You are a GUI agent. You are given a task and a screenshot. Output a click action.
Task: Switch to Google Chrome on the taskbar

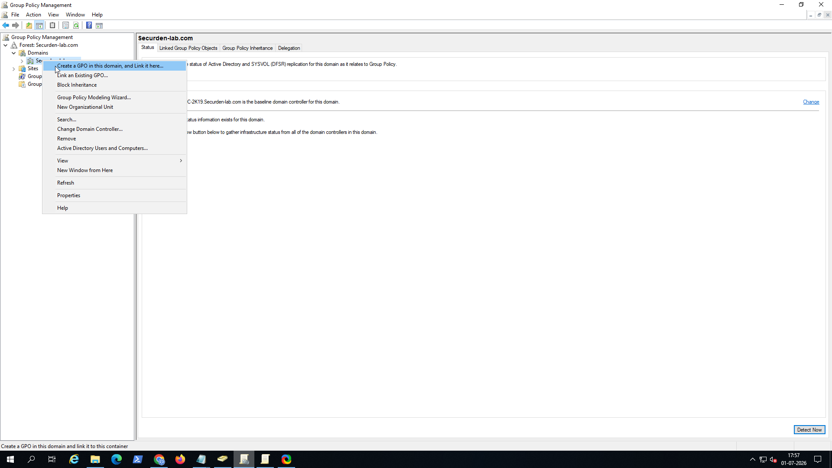[x=159, y=459]
